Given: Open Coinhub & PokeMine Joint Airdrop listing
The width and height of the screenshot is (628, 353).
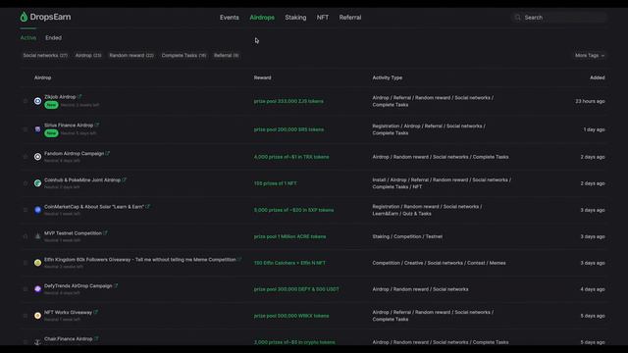Looking at the screenshot, I should (82, 179).
